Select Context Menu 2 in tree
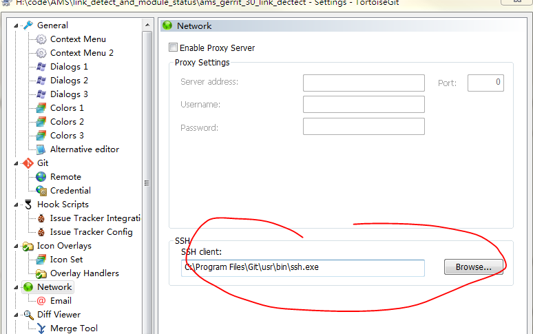 pyautogui.click(x=81, y=52)
